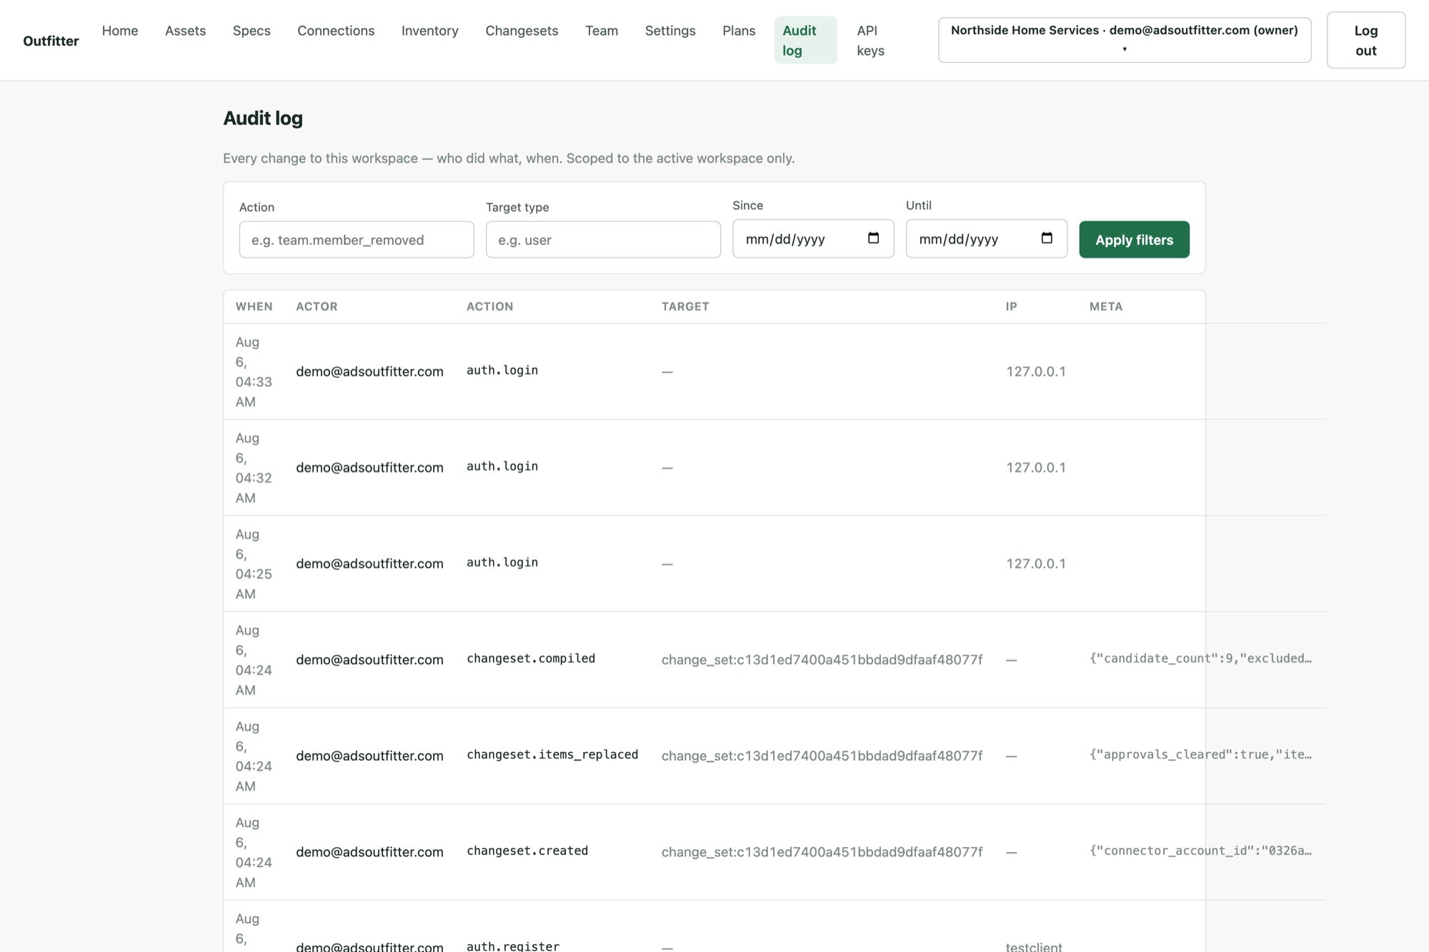Viewport: 1429px width, 952px height.
Task: Select the 04:32 AM auth.login action
Action: point(502,466)
